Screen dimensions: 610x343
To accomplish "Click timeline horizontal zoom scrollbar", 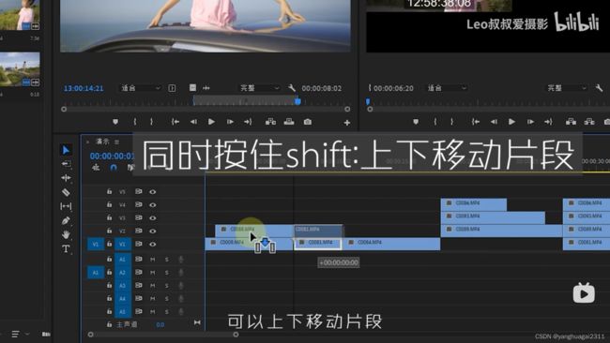I will pos(163,335).
